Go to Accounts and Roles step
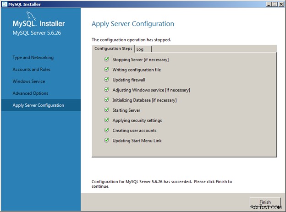Screen dimensions: 286x212 click(x=31, y=70)
